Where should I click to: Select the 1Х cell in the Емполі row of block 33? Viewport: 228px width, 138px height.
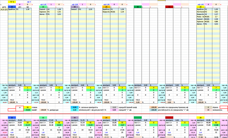point(51,9)
